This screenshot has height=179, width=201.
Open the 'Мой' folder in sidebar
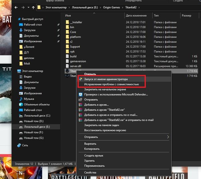pyautogui.click(x=27, y=63)
